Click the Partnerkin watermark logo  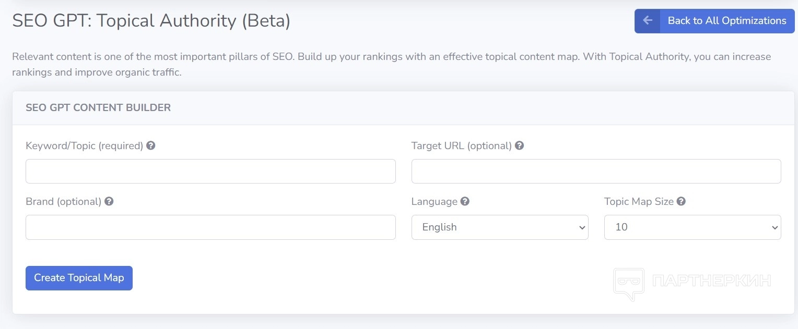pos(629,284)
